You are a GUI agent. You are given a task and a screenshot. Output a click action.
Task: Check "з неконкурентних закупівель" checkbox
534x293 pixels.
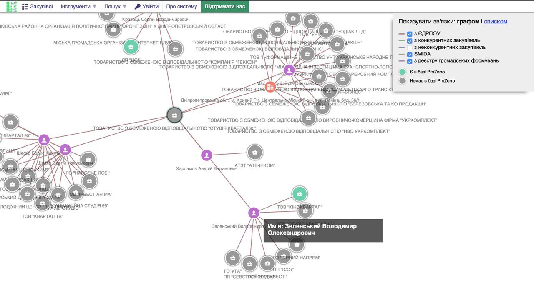[410, 48]
